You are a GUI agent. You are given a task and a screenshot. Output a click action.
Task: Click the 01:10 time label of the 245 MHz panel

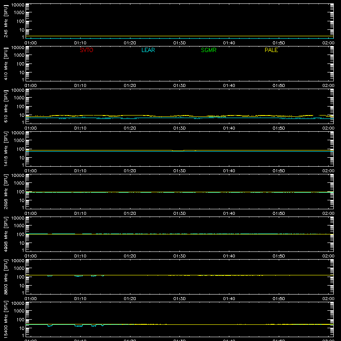[80, 43]
